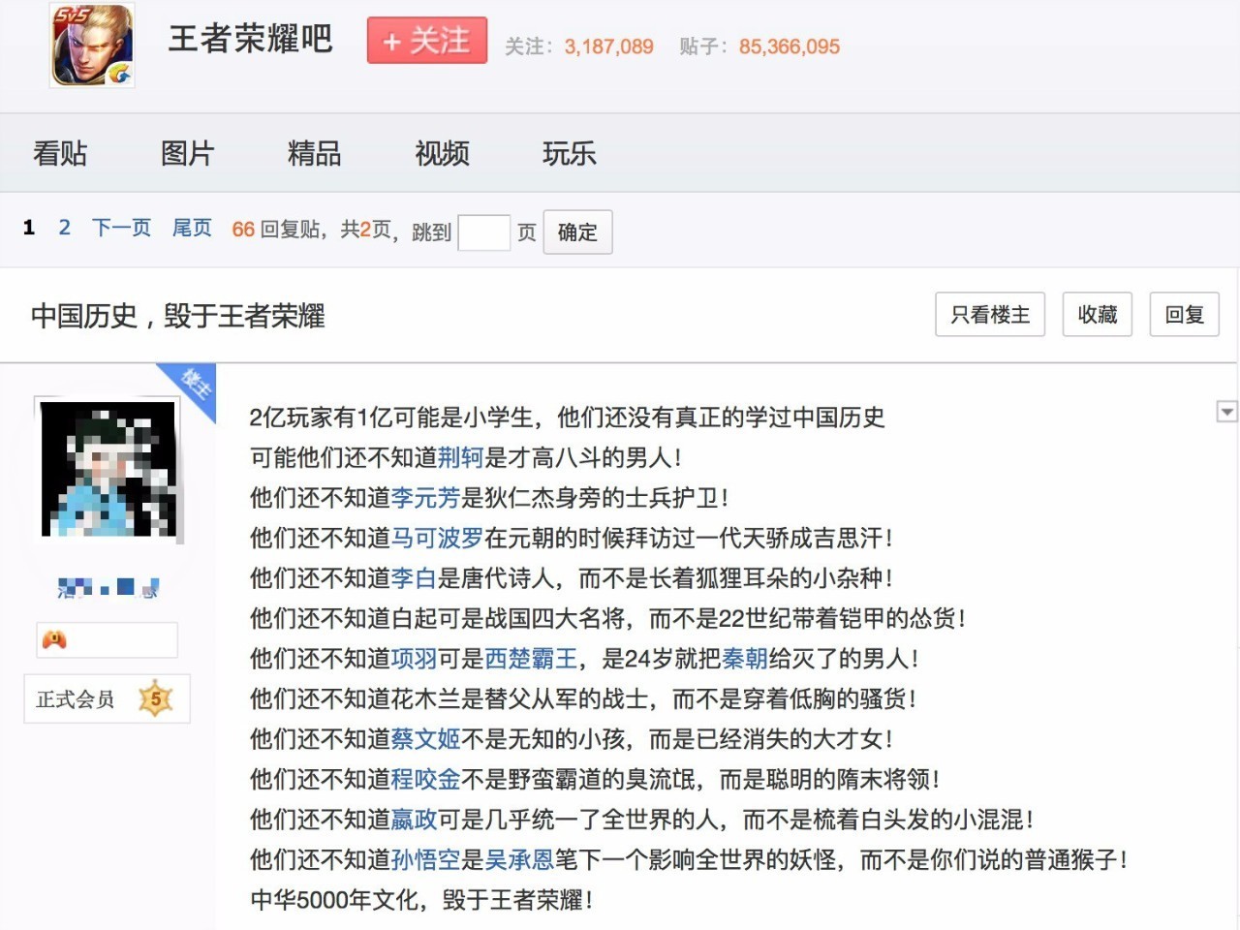Click the follower count 3,187,089
This screenshot has width=1240, height=930.
click(609, 46)
